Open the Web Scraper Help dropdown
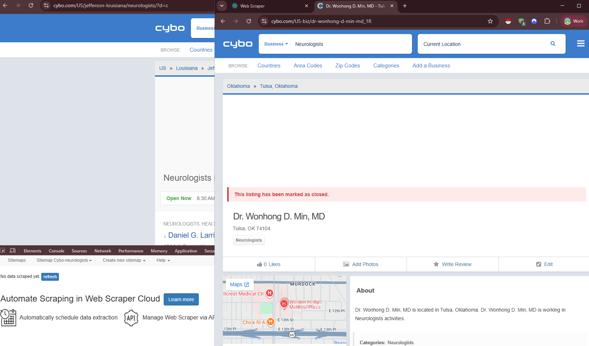 click(x=163, y=260)
